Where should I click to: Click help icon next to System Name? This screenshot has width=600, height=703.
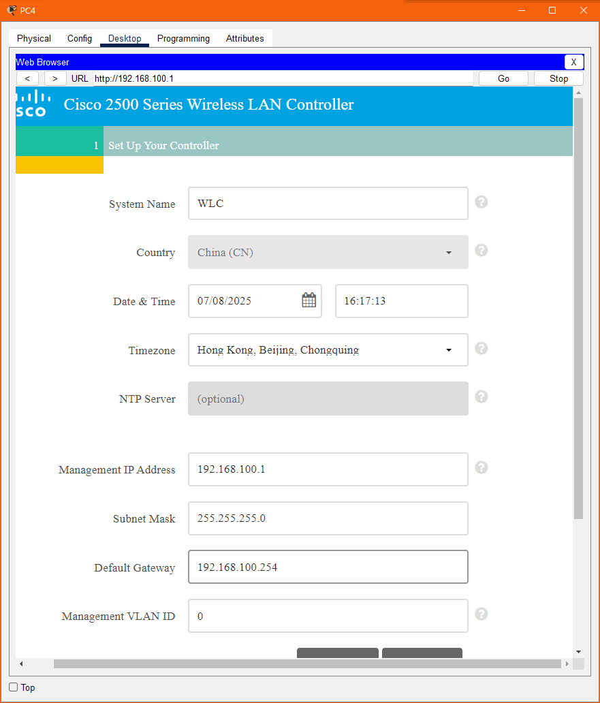click(481, 202)
